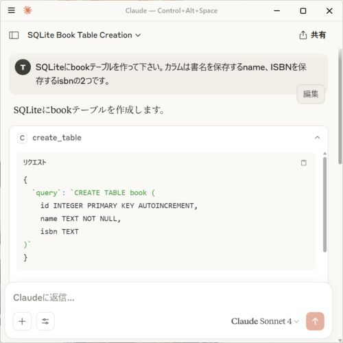This screenshot has width=343, height=343.
Task: Click the main conversation scrollbar
Action: point(340,106)
